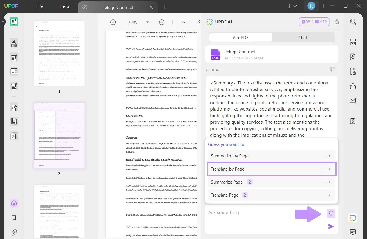Toggle the lightbulb in the Ask something box
Screen dimensions: 367x239
tap(331, 213)
